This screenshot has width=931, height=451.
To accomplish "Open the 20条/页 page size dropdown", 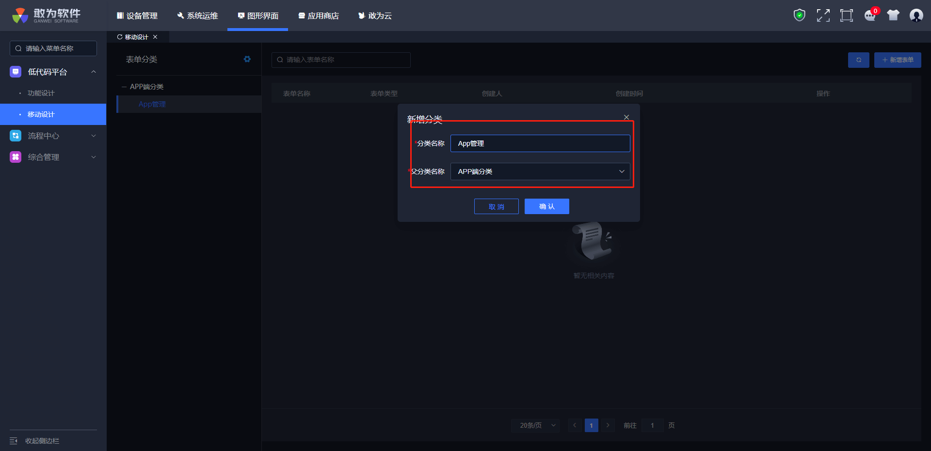I will coord(535,425).
